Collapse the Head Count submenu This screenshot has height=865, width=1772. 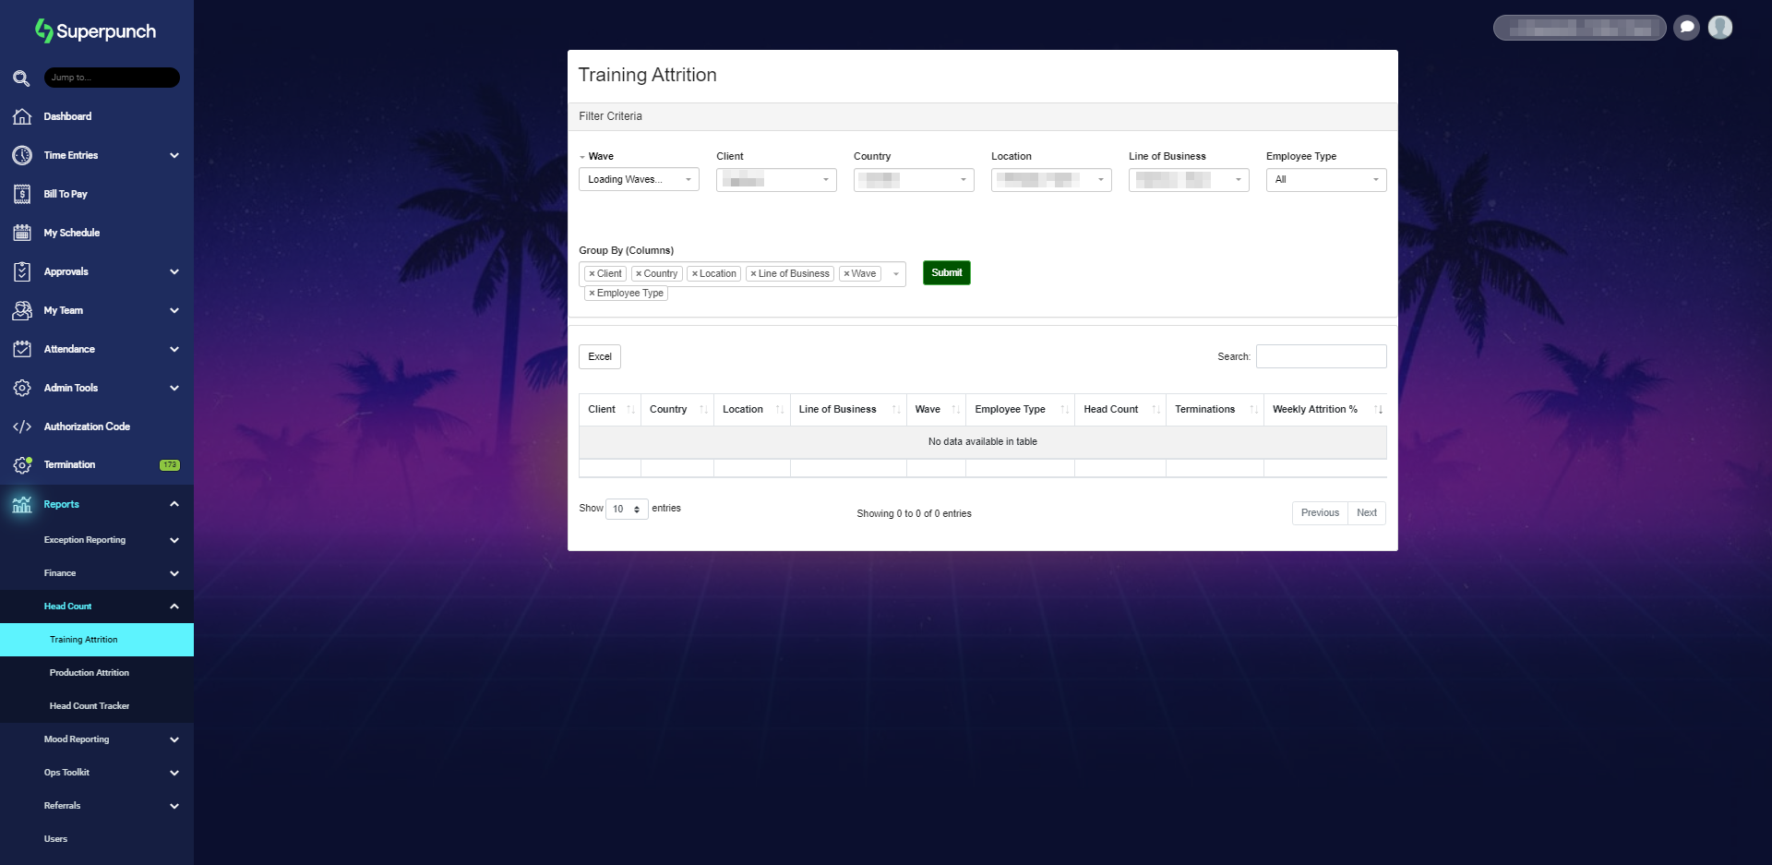[174, 607]
